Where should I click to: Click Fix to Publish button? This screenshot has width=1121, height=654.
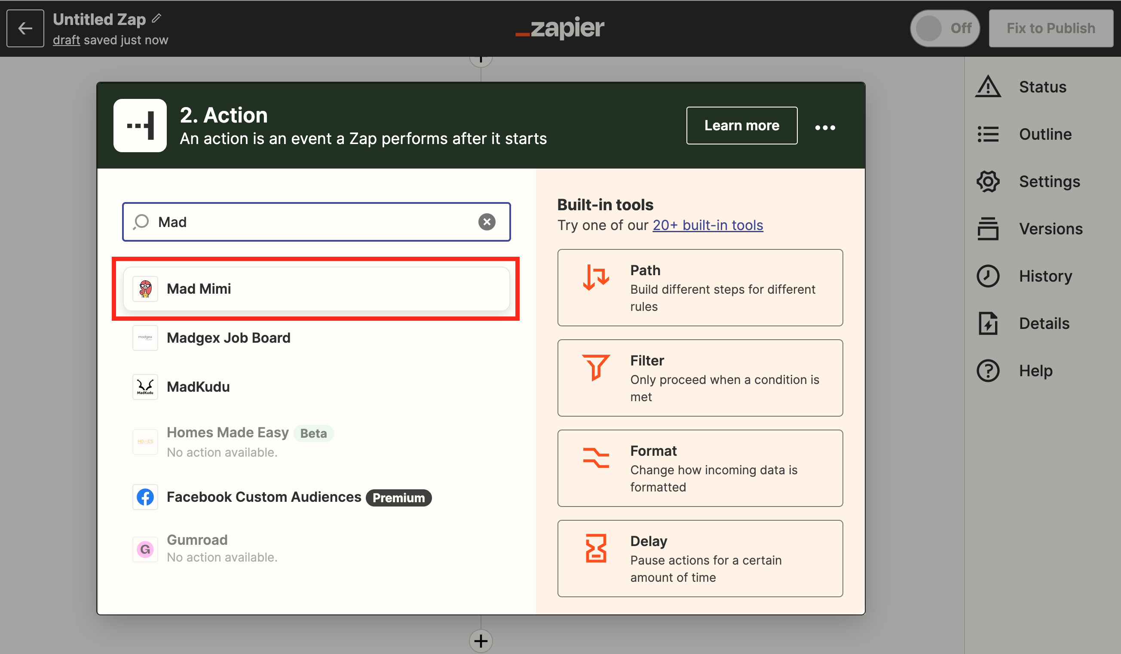pyautogui.click(x=1051, y=28)
